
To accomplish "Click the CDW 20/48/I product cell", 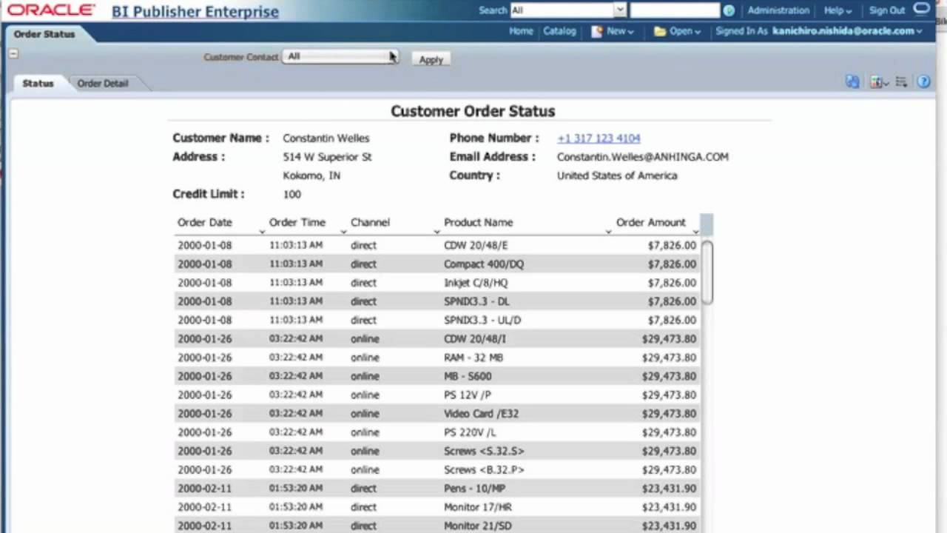I will [x=475, y=339].
